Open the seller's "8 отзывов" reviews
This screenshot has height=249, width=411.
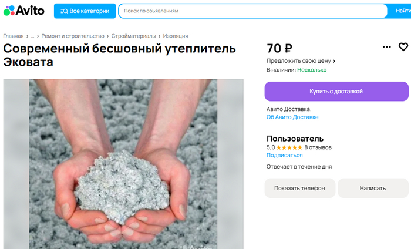[318, 147]
